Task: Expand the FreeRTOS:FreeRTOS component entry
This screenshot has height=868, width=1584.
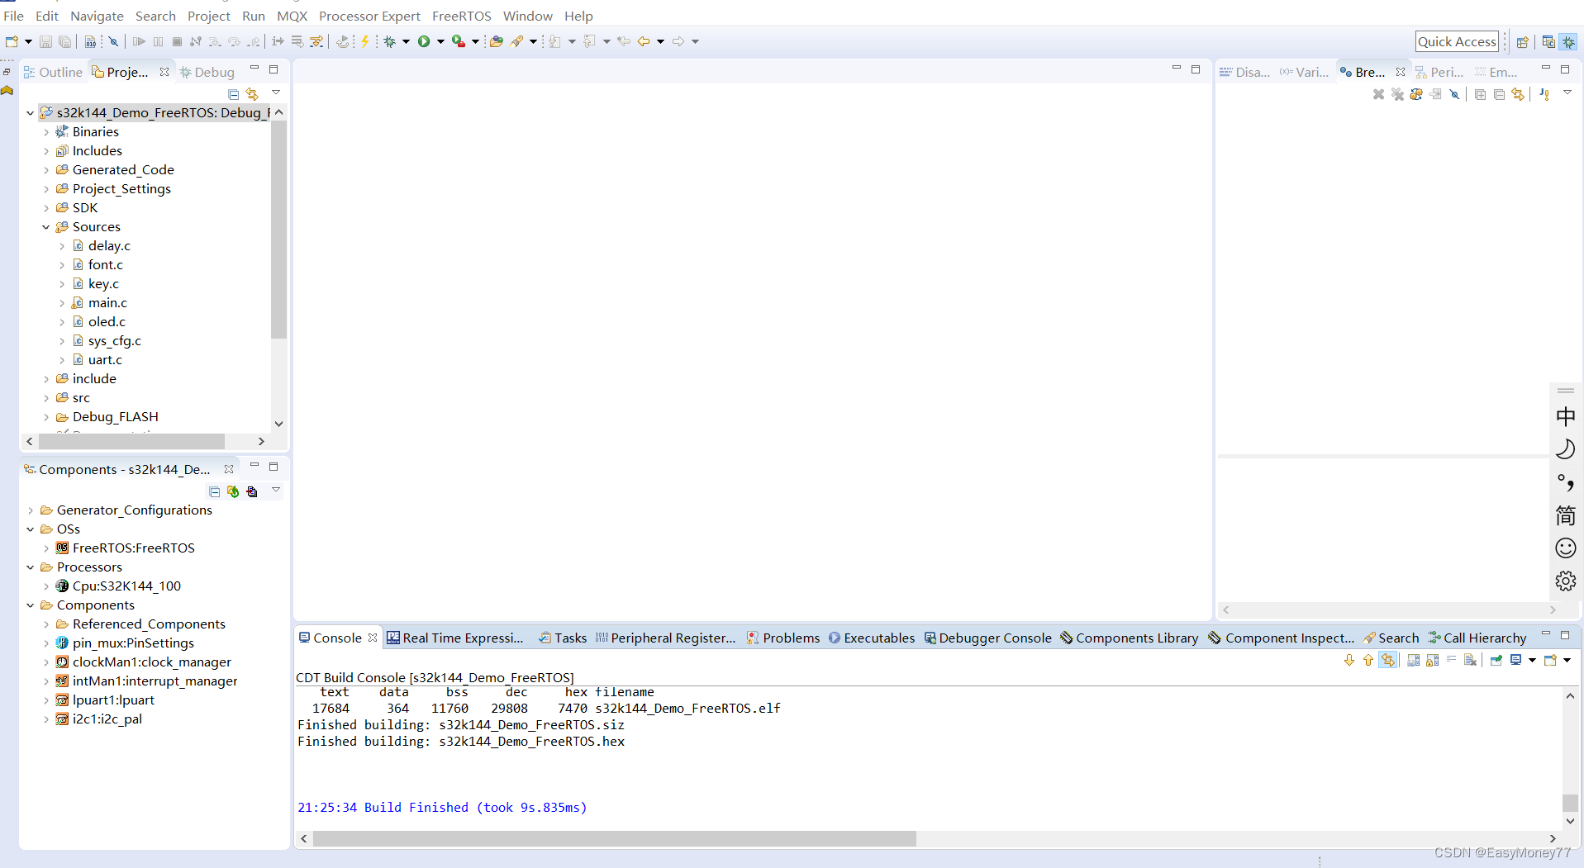Action: click(x=47, y=548)
